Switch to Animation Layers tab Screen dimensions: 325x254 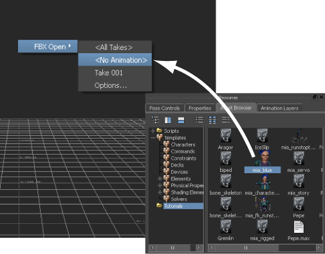pyautogui.click(x=279, y=108)
